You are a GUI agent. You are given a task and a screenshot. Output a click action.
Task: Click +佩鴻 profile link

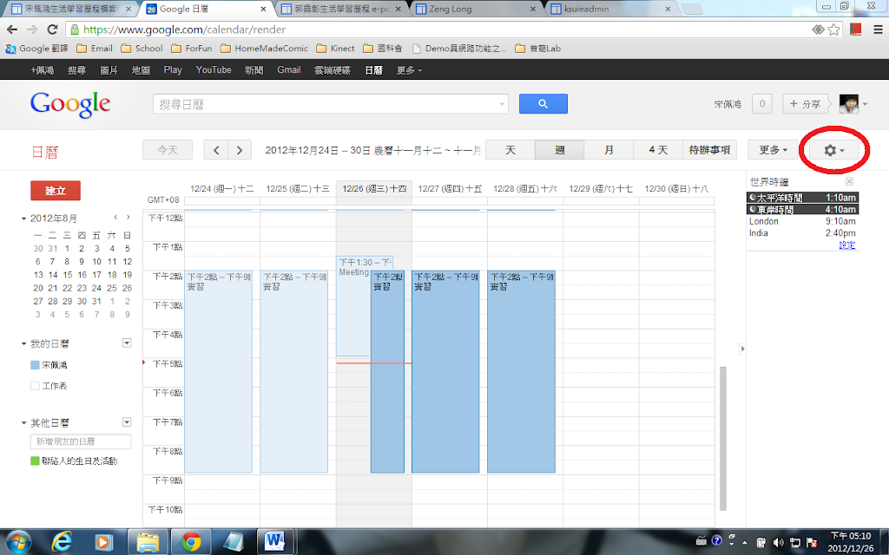[x=43, y=70]
